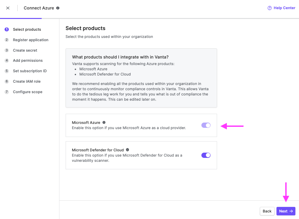Go to the Select products step
This screenshot has height=219, width=299.
27,29
